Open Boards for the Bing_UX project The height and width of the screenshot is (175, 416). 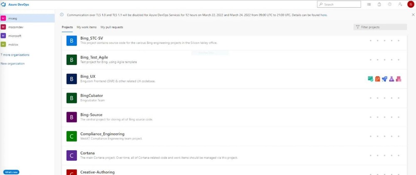[371, 79]
